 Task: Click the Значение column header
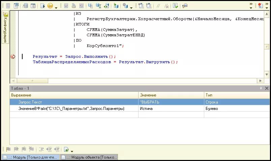point(171,95)
